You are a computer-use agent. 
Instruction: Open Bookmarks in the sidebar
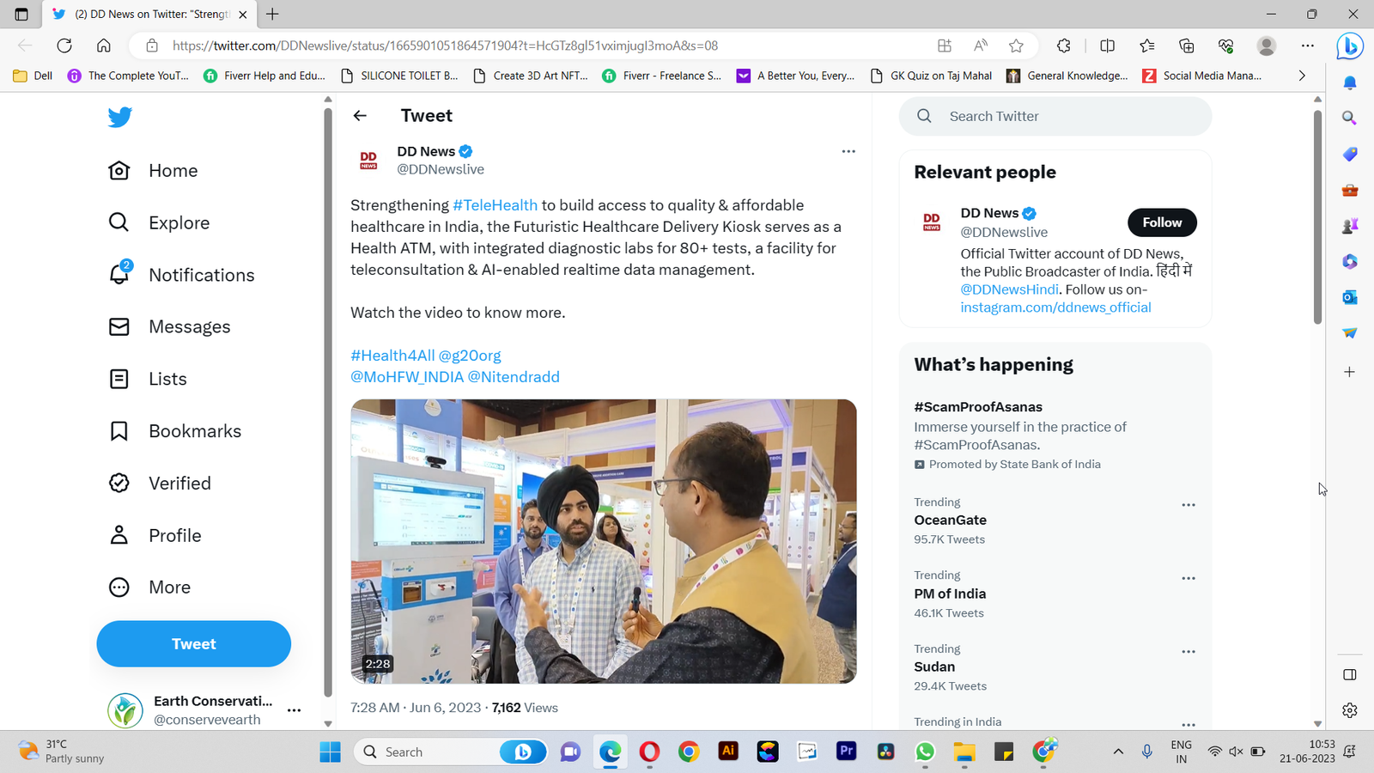175,431
